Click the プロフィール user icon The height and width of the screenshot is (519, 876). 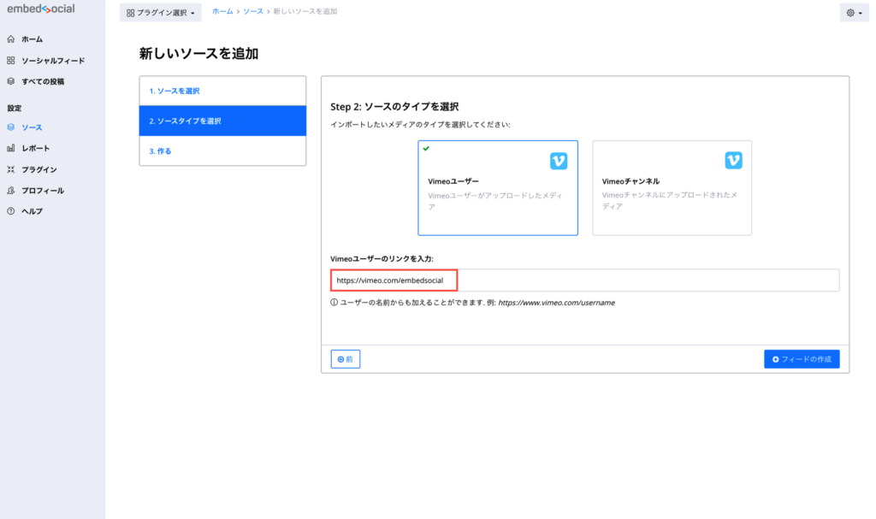(x=10, y=191)
